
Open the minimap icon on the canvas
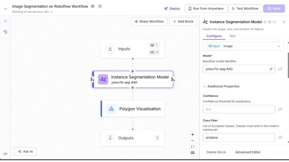pos(192,153)
